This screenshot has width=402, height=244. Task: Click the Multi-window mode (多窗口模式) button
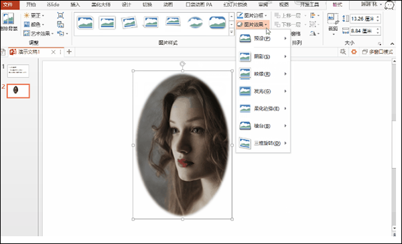point(377,52)
